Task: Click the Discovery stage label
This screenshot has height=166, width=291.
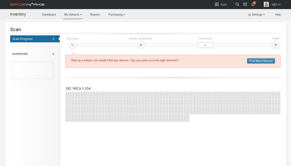Action: [72, 38]
